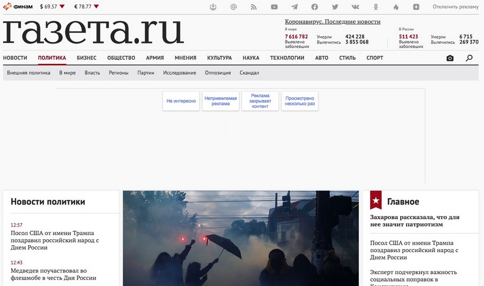Open the Odnoklassniki icon

pos(376,7)
